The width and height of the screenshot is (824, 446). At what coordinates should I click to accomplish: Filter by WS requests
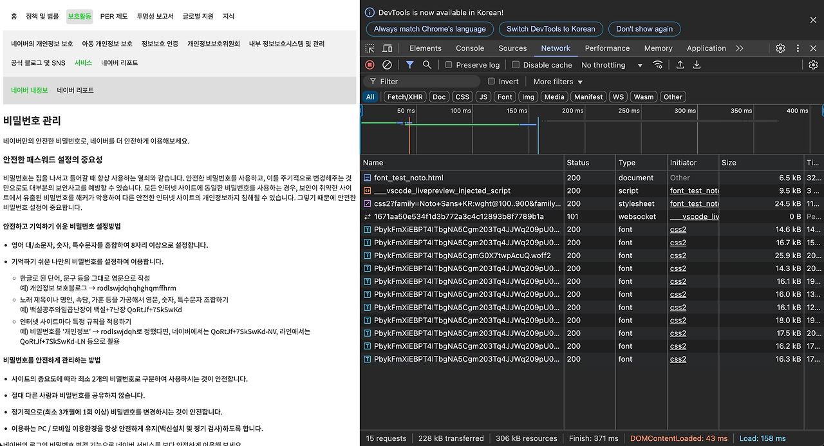[x=618, y=97]
